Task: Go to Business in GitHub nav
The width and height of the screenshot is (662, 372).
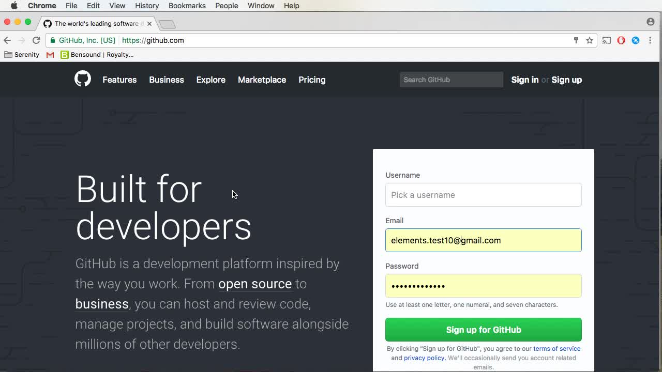Action: pos(167,80)
